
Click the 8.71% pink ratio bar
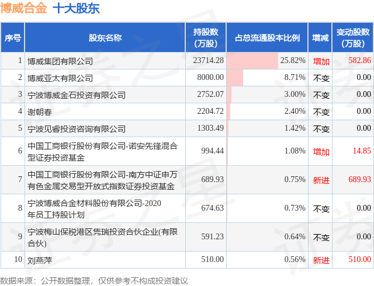(235, 78)
